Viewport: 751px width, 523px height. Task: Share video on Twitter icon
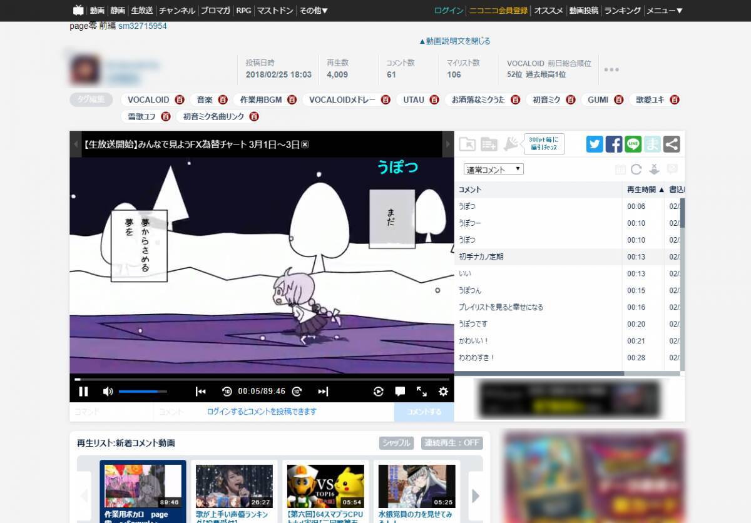[595, 144]
